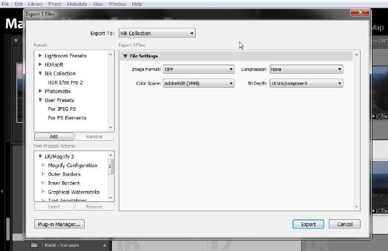Close the Export 3 Files dialog

click(361, 12)
